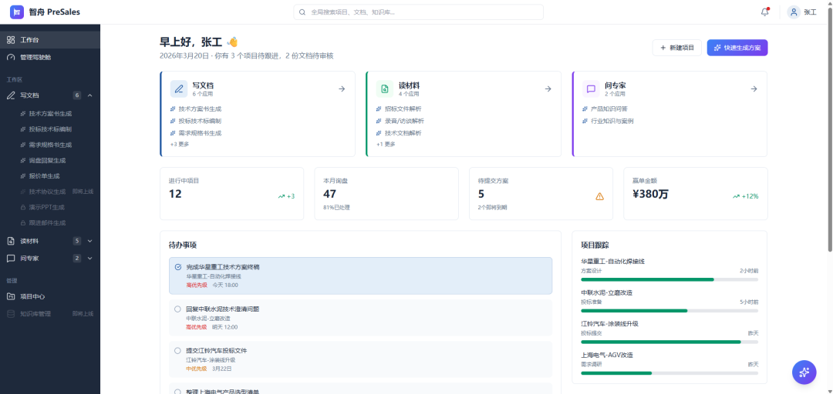Click the notification bell icon

(x=764, y=12)
